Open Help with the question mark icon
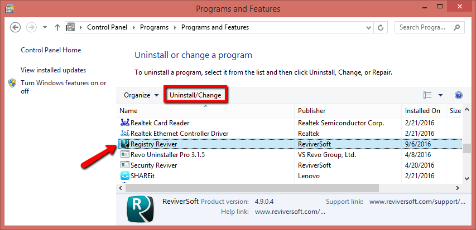 458,95
